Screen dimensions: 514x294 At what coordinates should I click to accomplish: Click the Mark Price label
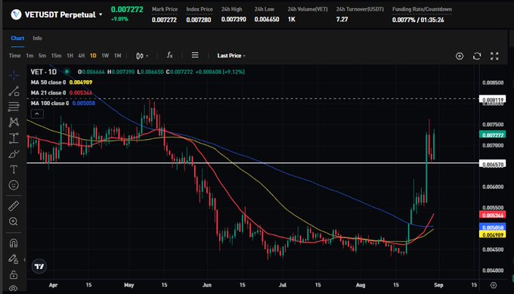click(x=165, y=9)
